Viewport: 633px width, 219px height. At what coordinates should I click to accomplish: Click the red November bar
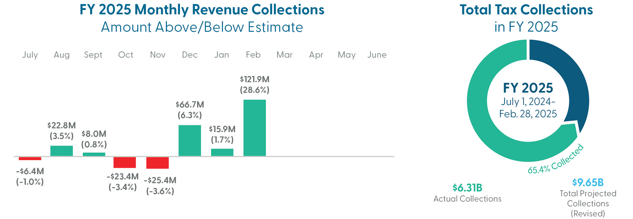158,163
